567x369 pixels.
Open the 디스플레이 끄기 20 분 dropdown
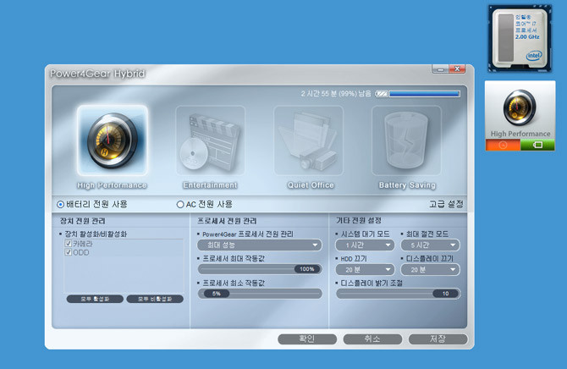[x=430, y=270]
